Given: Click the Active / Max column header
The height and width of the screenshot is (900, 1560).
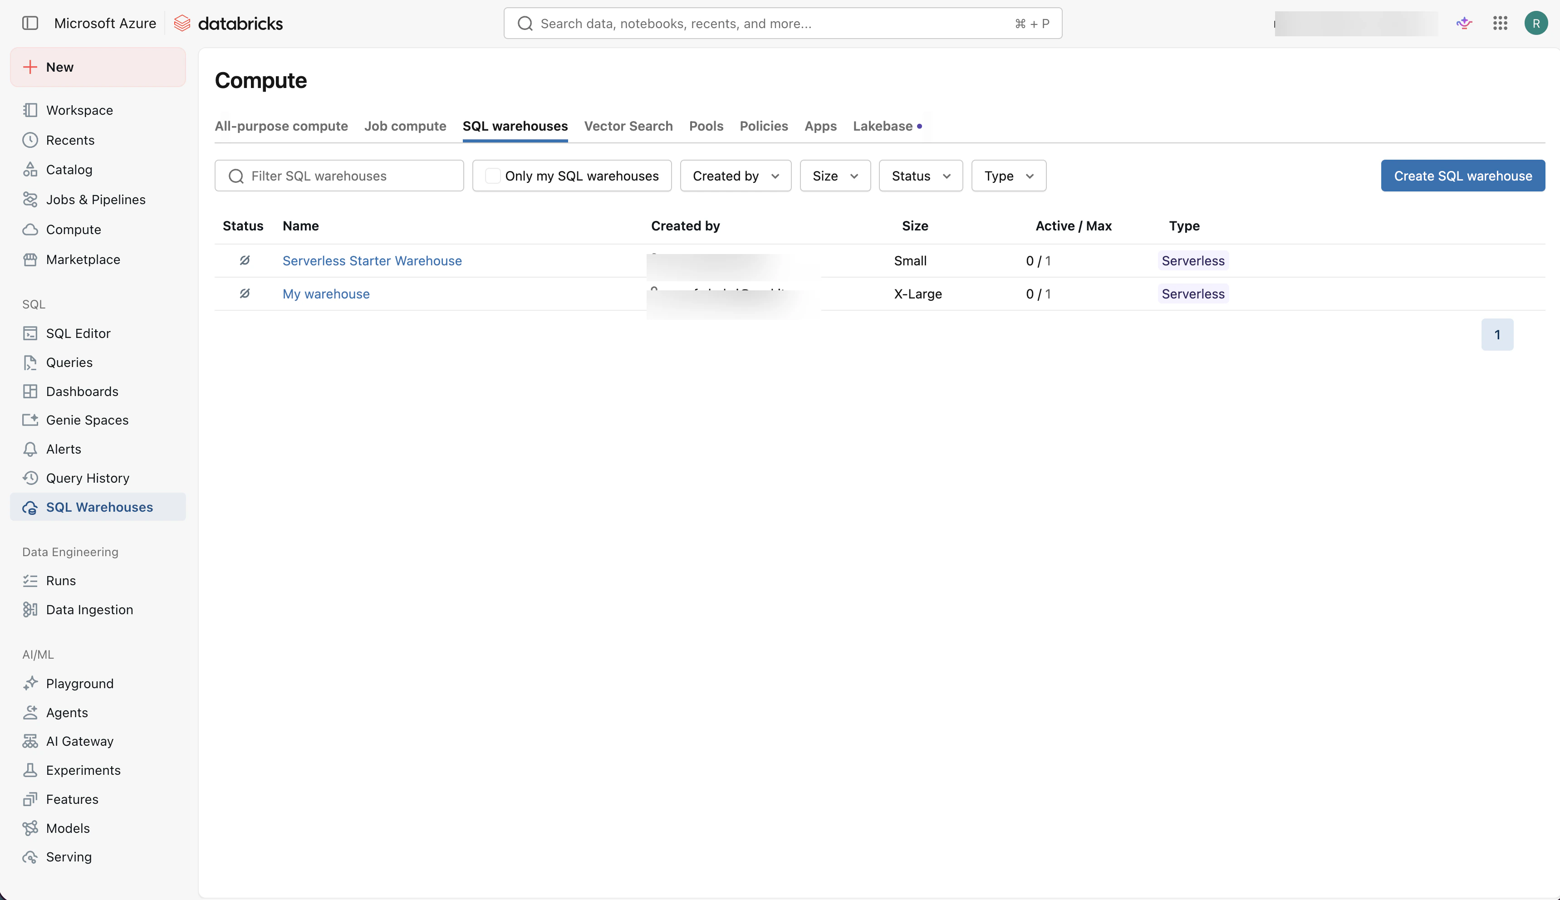Looking at the screenshot, I should point(1074,226).
